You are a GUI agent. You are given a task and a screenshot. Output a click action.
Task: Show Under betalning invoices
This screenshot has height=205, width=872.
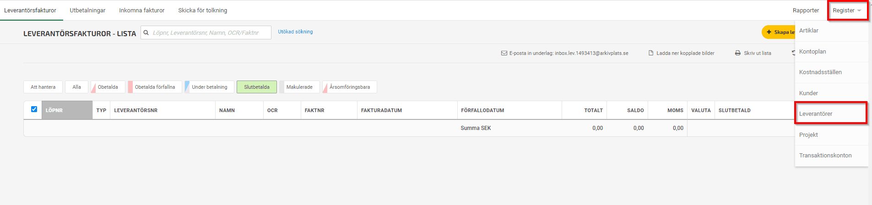tap(209, 87)
